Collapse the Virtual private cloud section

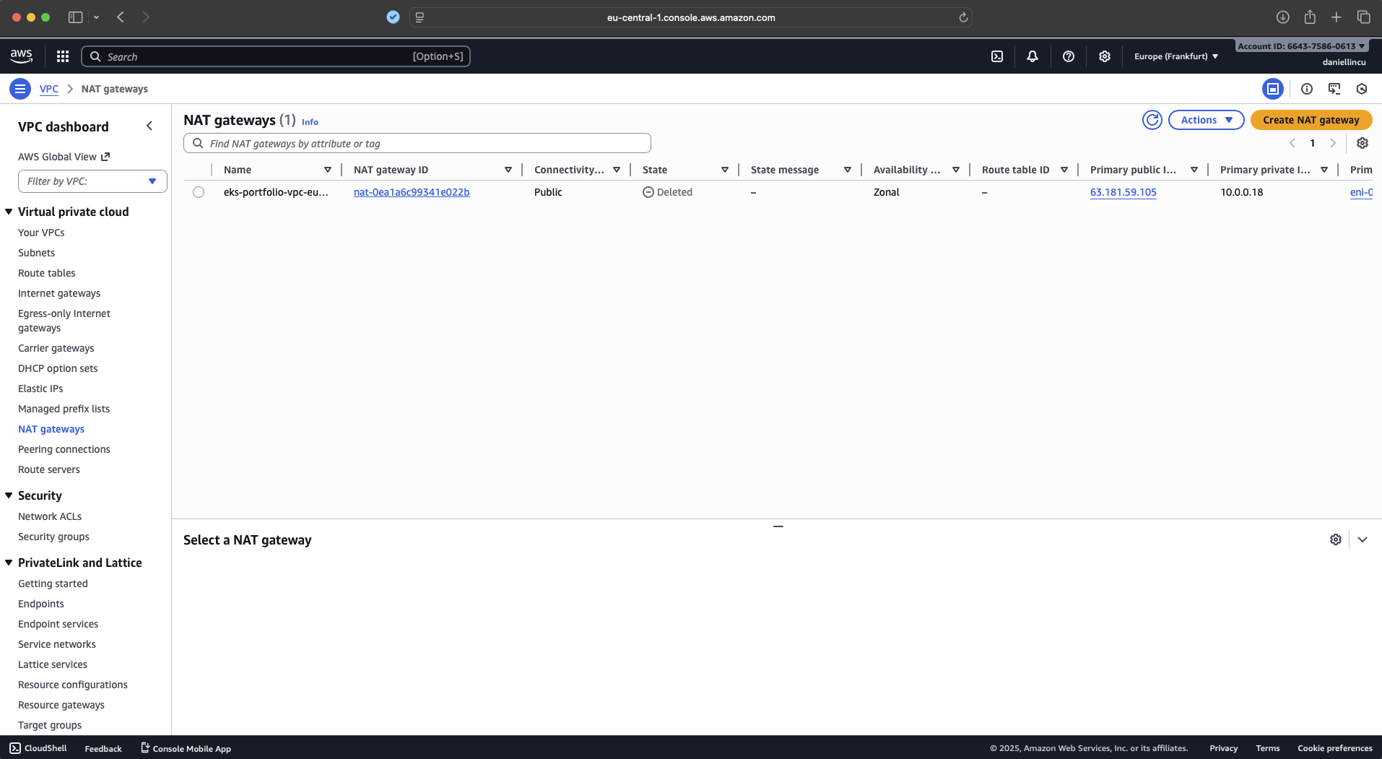9,212
